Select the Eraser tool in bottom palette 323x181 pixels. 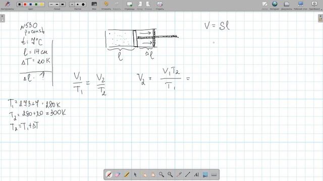[x=118, y=174]
